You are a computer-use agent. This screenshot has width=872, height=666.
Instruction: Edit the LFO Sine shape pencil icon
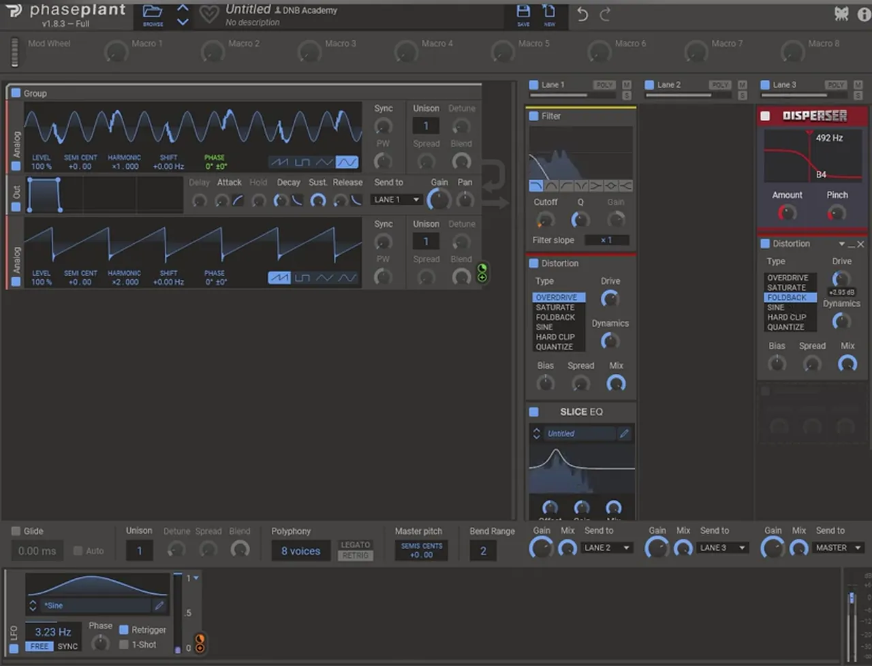pos(159,605)
